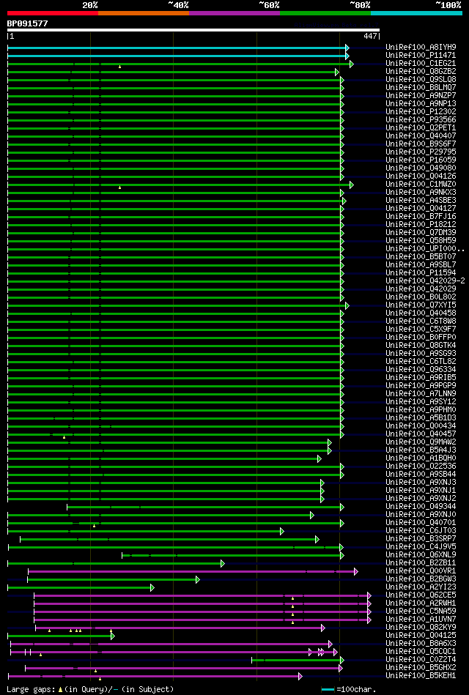The width and height of the screenshot is (469, 695).
Task: Select the UniRef100_A1BQH0 label
Action: pos(421,458)
